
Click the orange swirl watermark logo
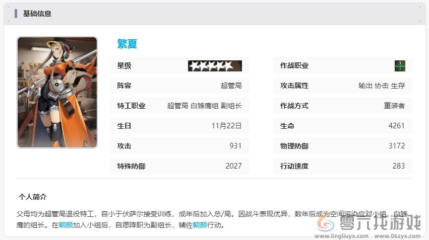(x=325, y=222)
